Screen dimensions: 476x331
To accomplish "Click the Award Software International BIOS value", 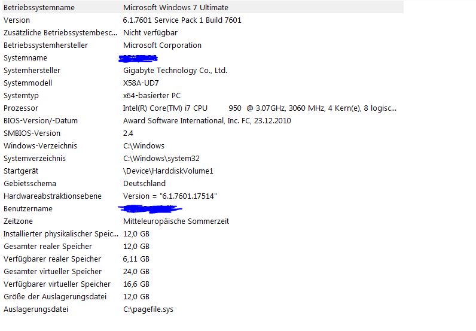I will click(x=207, y=121).
